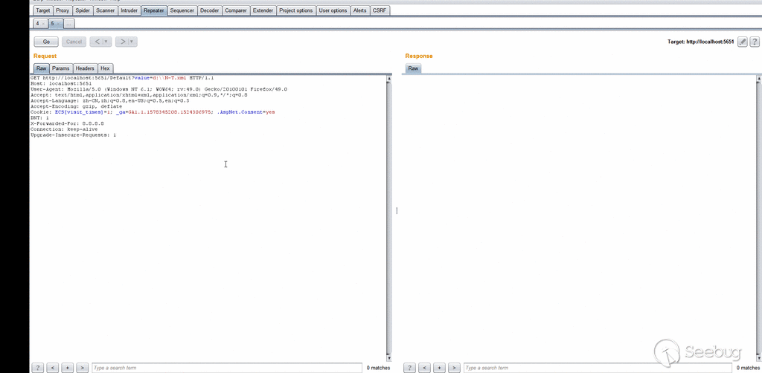The height and width of the screenshot is (373, 762).
Task: Click next match '>' in request search
Action: 83,368
